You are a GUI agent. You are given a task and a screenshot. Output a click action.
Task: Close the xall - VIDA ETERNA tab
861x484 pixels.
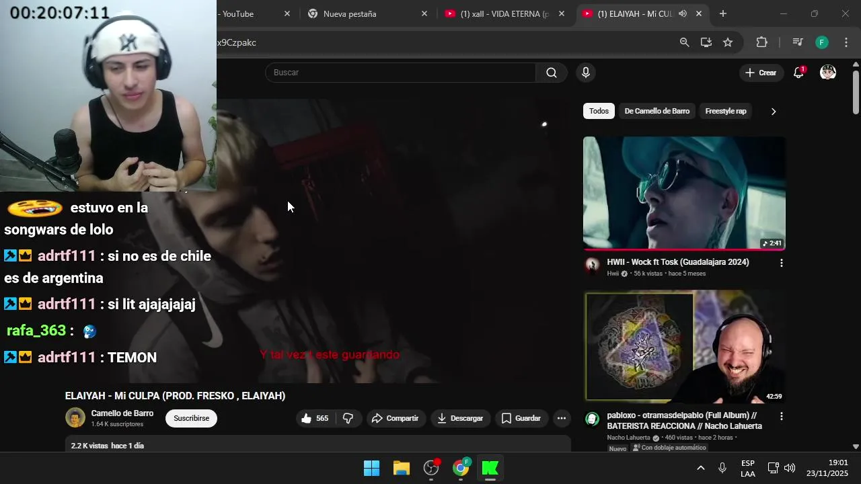pyautogui.click(x=562, y=13)
